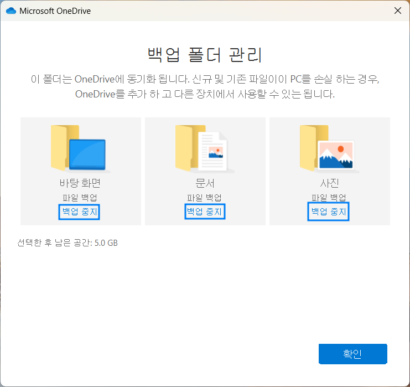Image resolution: width=410 pixels, height=387 pixels.
Task: Stop backup (백업 중지) for 문서 folder
Action: point(205,211)
